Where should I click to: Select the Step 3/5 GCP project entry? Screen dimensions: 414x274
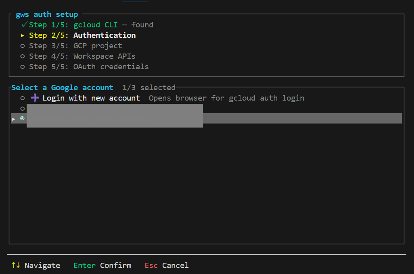click(x=75, y=46)
